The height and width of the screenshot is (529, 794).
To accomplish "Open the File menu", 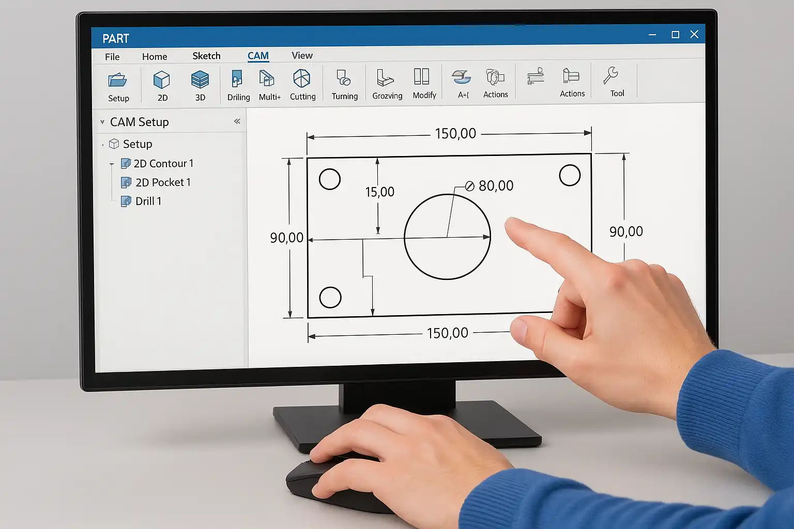I will point(112,57).
